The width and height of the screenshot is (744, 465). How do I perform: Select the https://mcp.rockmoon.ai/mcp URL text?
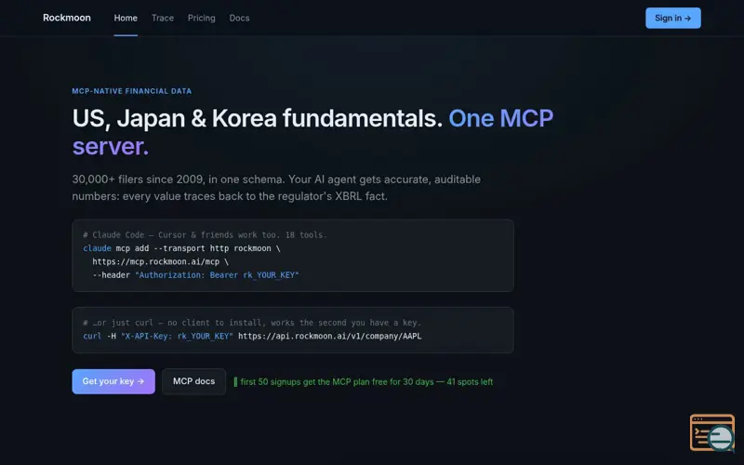(x=155, y=261)
